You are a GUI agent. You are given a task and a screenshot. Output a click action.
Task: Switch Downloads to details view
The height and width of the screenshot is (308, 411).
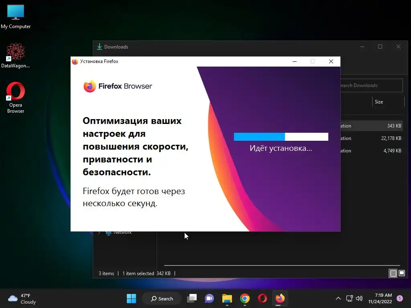tap(393, 274)
